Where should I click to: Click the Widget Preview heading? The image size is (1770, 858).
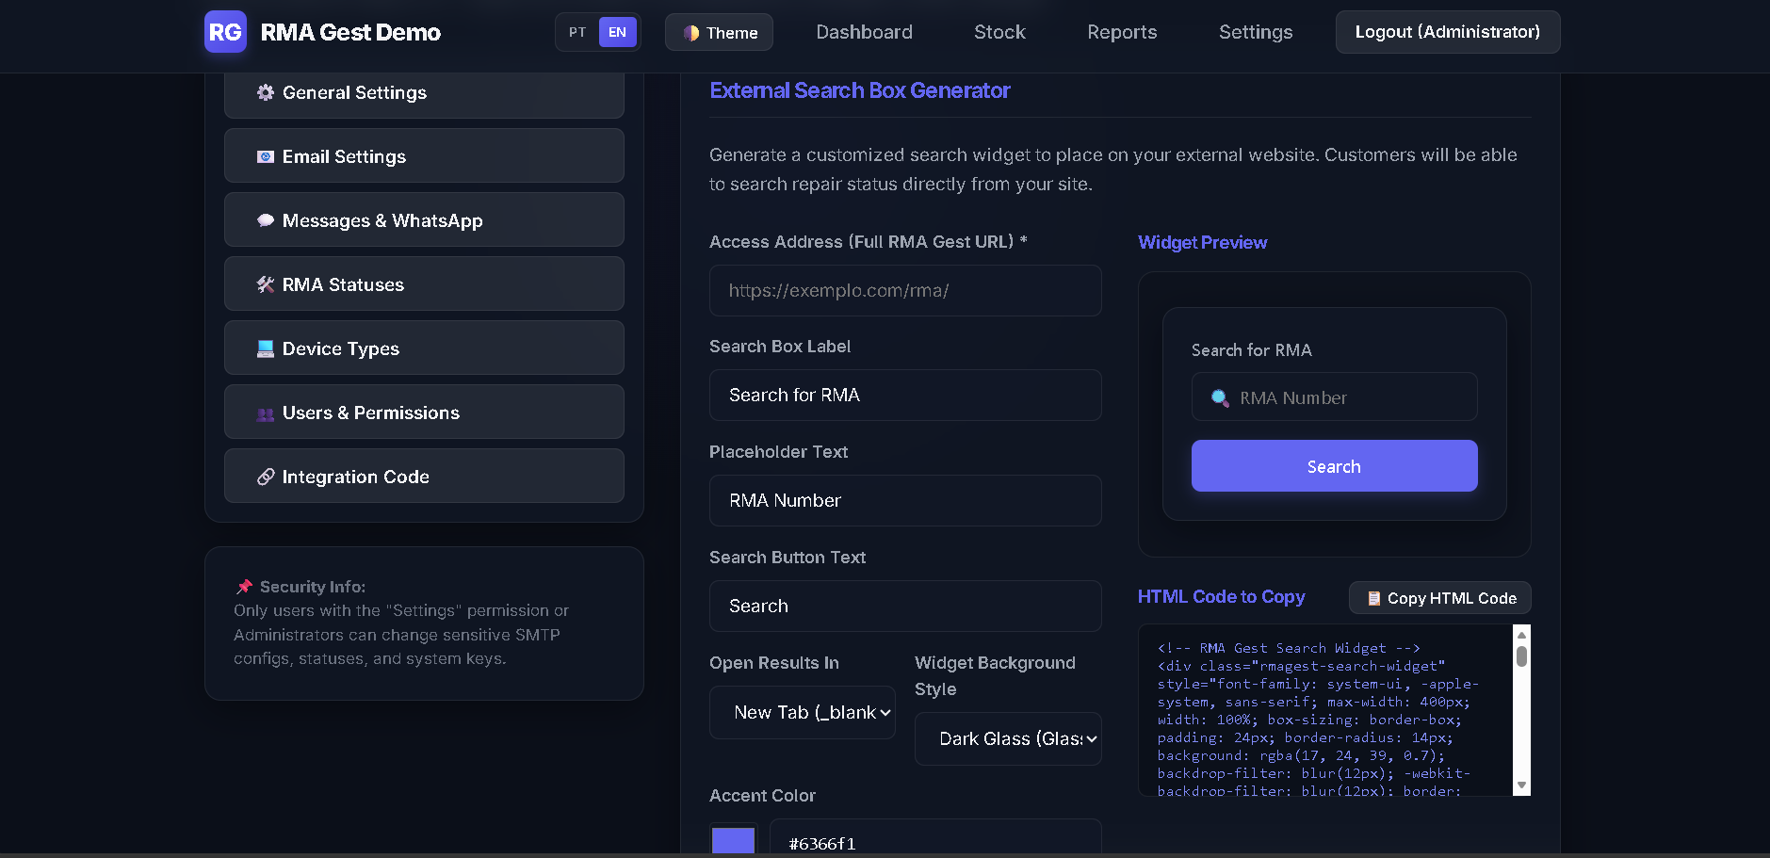coord(1202,242)
